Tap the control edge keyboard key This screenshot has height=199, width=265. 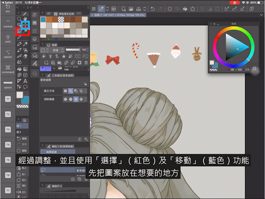pyautogui.click(x=8, y=24)
